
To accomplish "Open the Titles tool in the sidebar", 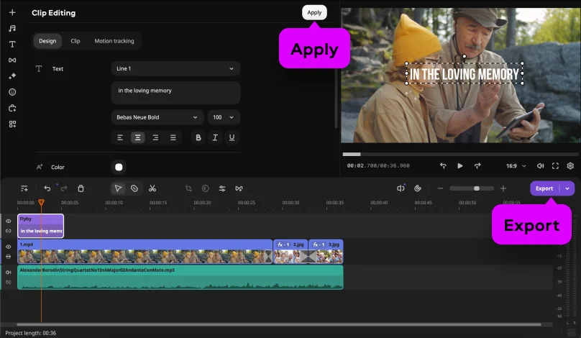I will coord(12,45).
